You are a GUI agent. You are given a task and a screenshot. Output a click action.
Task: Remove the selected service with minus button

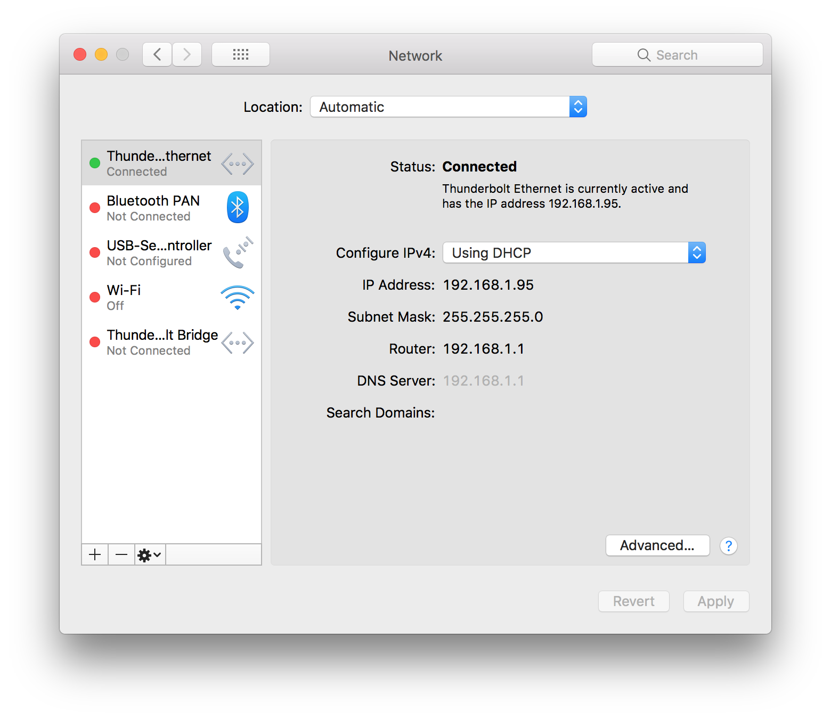pyautogui.click(x=121, y=554)
